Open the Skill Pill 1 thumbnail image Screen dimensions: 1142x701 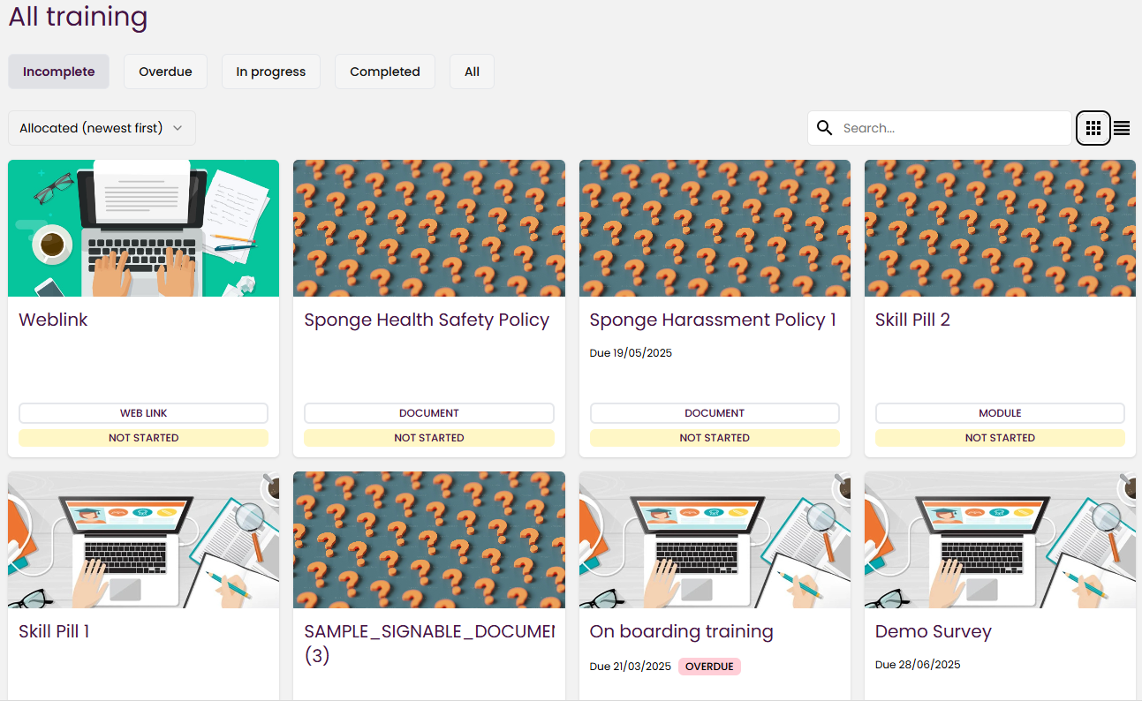point(143,539)
